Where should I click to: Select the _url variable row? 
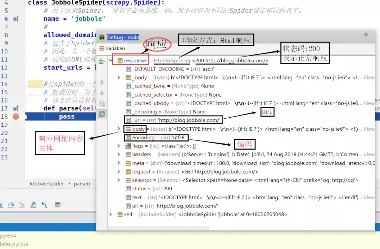pos(173,120)
